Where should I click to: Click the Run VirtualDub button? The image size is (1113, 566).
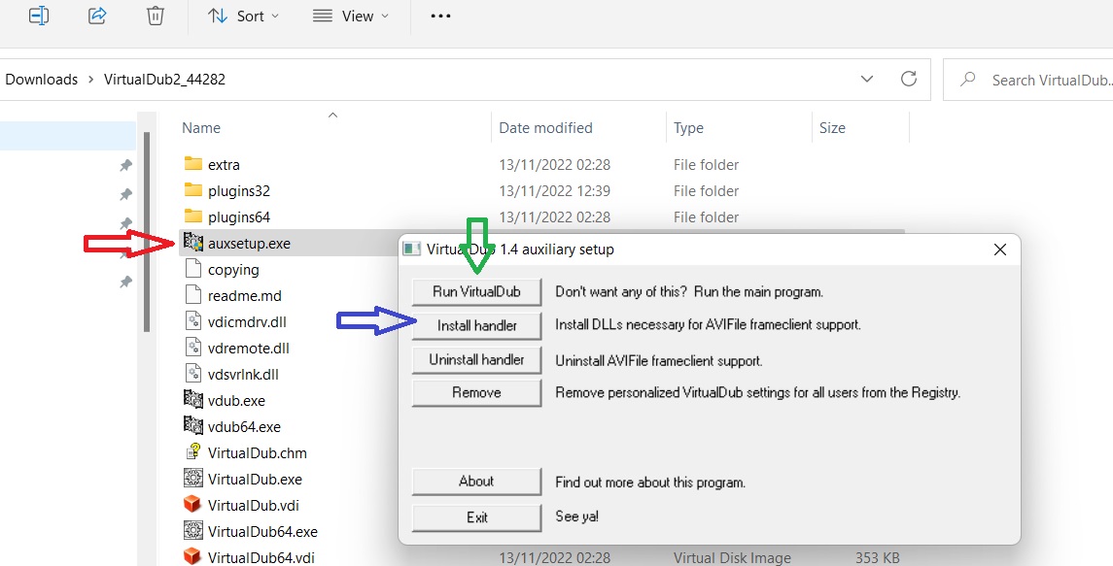pyautogui.click(x=476, y=291)
